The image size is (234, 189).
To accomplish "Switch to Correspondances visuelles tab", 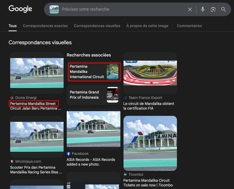I will coord(97,26).
